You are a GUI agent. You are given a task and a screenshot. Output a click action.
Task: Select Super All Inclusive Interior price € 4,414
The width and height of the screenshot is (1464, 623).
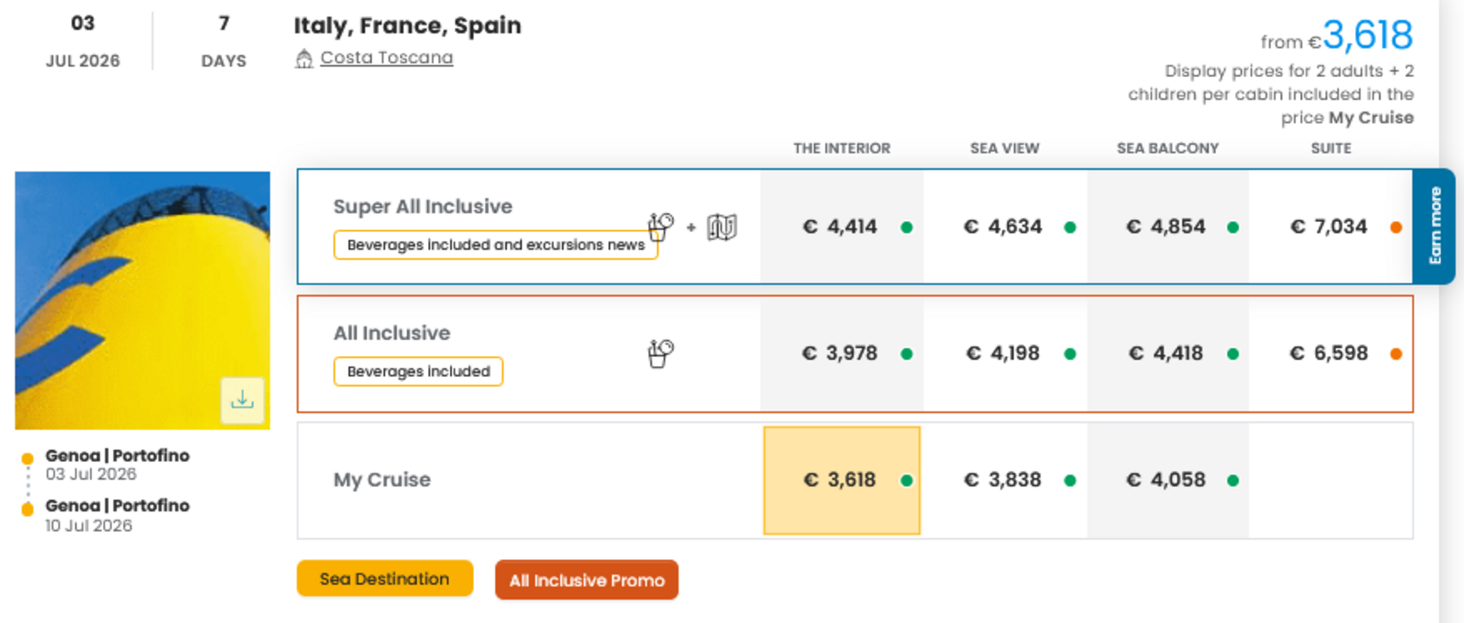pyautogui.click(x=840, y=227)
